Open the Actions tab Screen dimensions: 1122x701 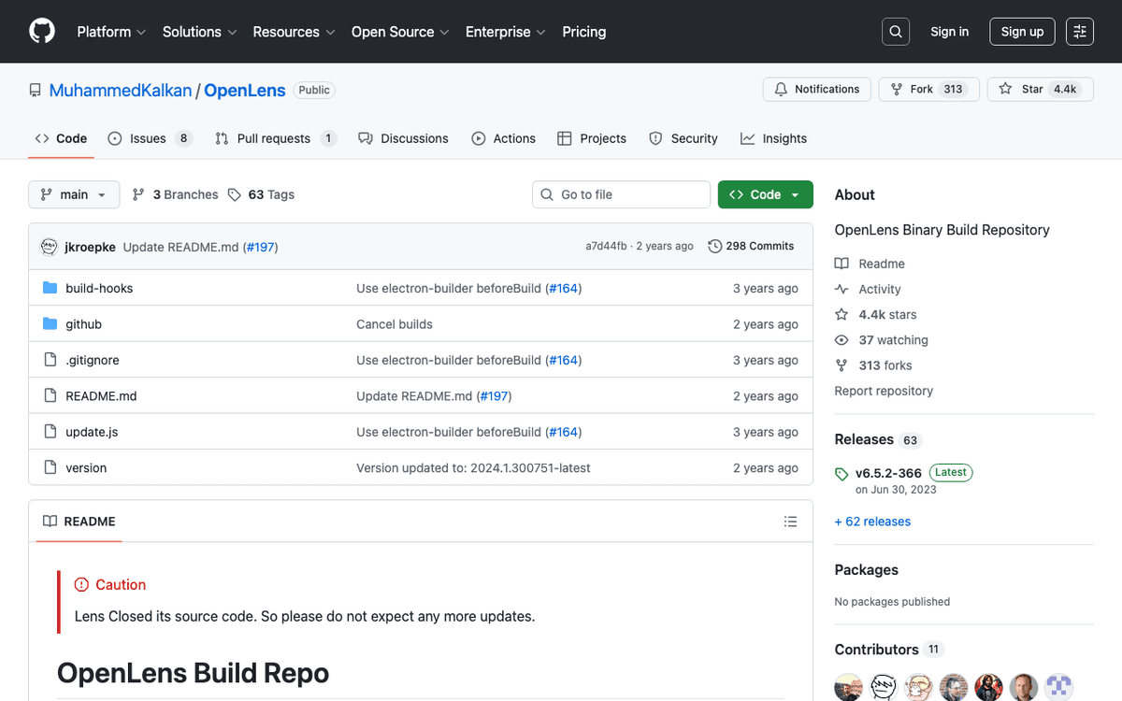click(504, 138)
